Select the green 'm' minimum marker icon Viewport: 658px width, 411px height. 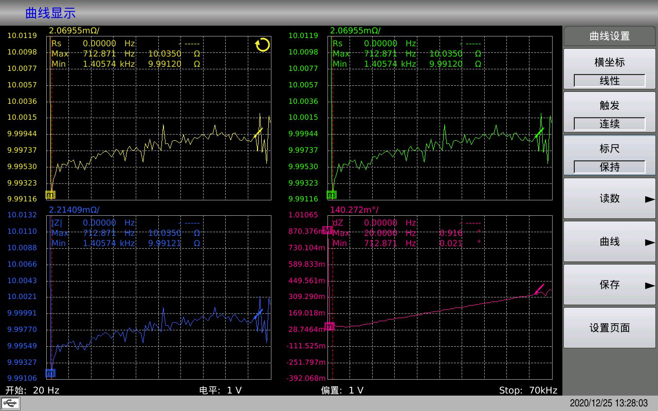(332, 195)
